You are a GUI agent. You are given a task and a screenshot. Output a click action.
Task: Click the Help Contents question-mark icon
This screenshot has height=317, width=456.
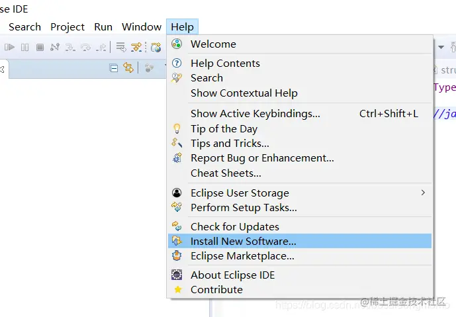click(177, 63)
